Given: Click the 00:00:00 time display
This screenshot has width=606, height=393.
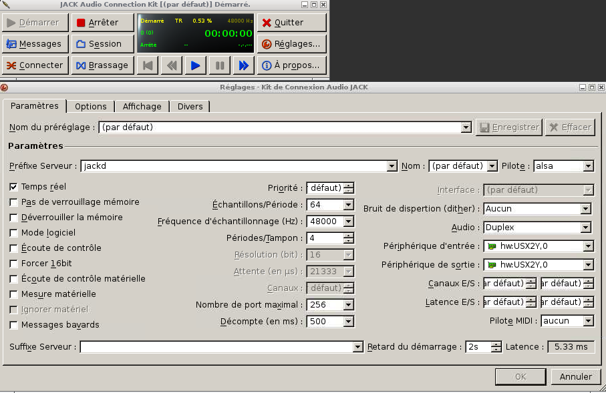Looking at the screenshot, I should pos(229,33).
